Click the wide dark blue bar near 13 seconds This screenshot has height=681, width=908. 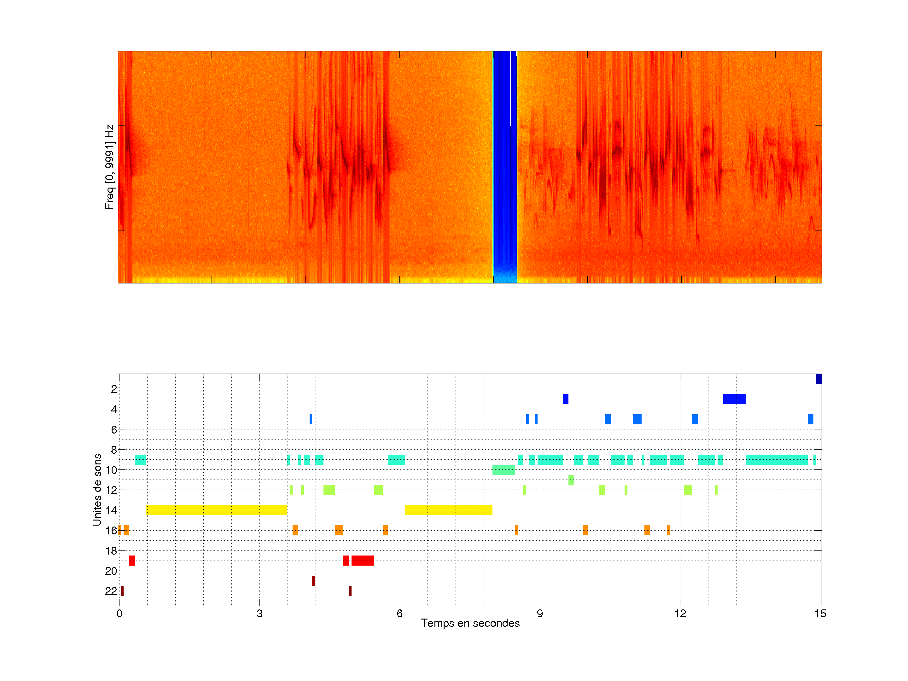(x=734, y=399)
